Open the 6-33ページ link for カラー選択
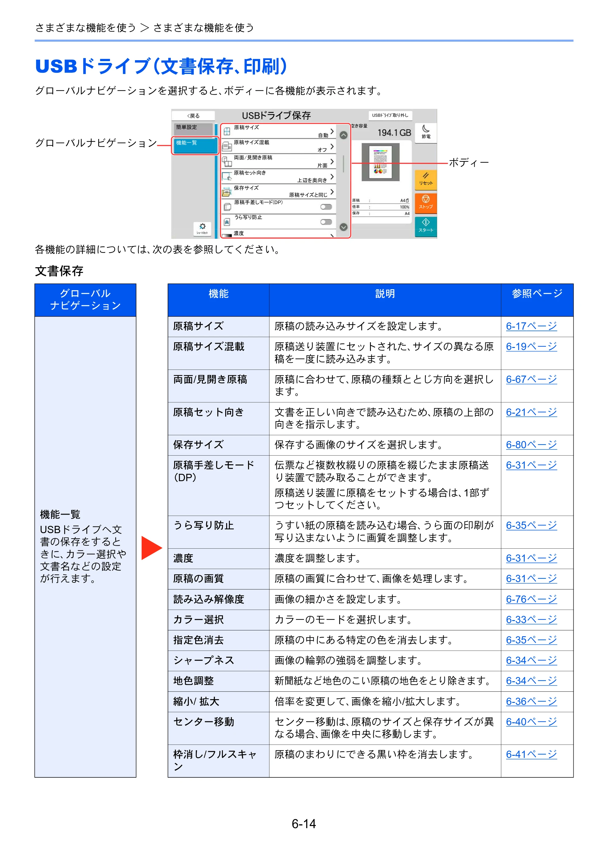608x861 pixels. pos(531,620)
